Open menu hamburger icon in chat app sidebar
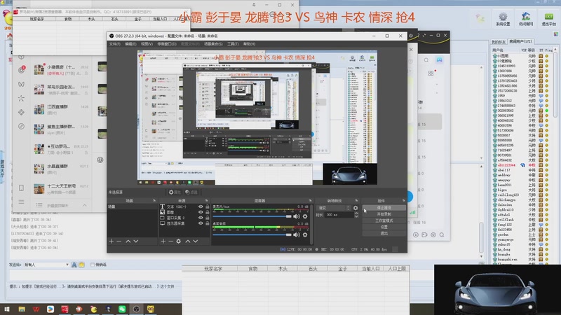Screen dimensions: 561x315 tap(22, 202)
